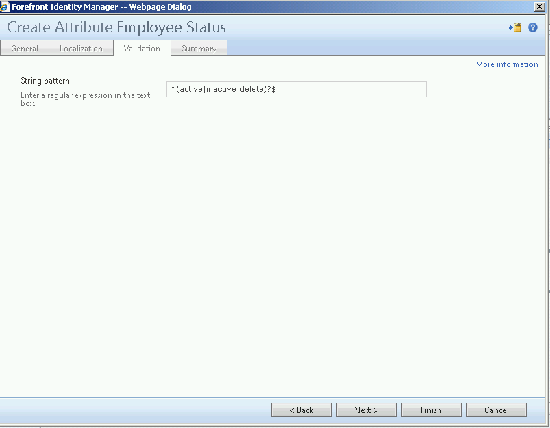Click the String pattern label
This screenshot has width=550, height=428.
pos(45,81)
